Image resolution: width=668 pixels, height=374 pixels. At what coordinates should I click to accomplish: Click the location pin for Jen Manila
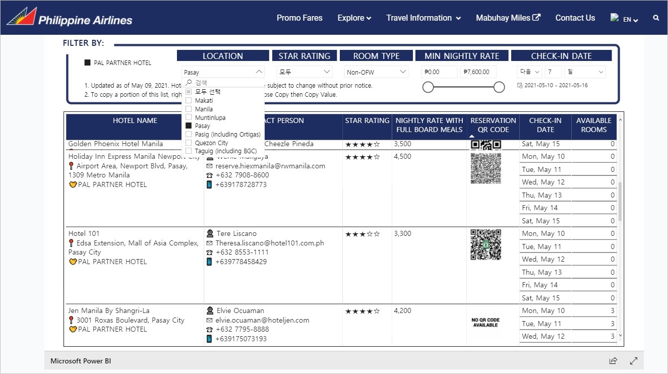[x=72, y=320]
